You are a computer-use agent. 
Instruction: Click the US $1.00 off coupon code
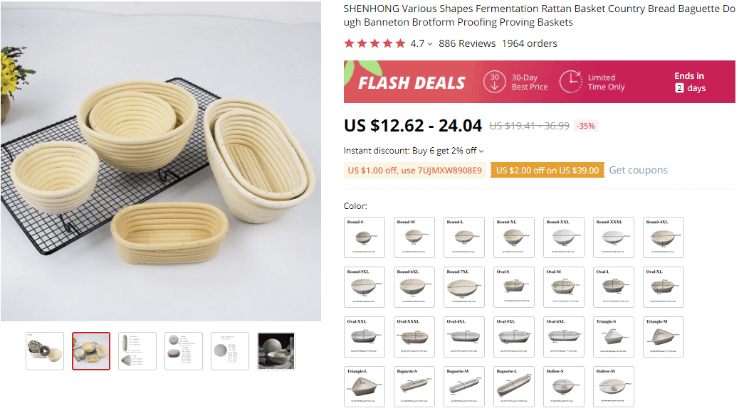(x=414, y=170)
